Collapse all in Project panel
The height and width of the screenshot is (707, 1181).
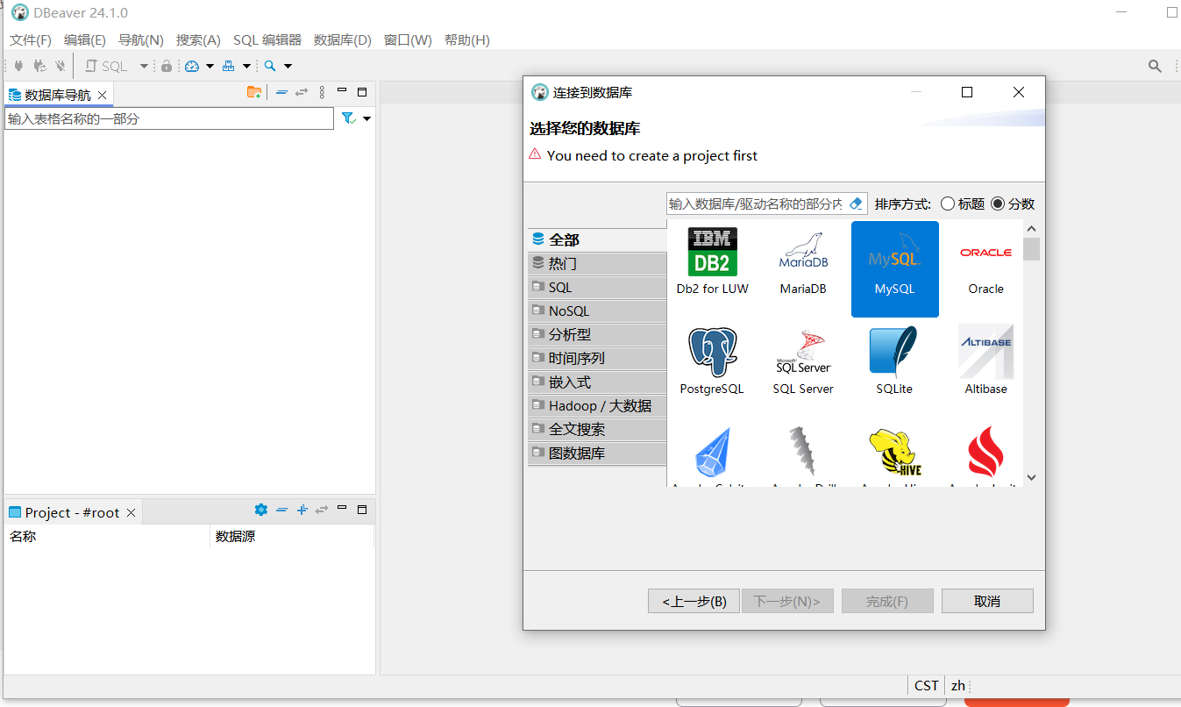pyautogui.click(x=281, y=510)
